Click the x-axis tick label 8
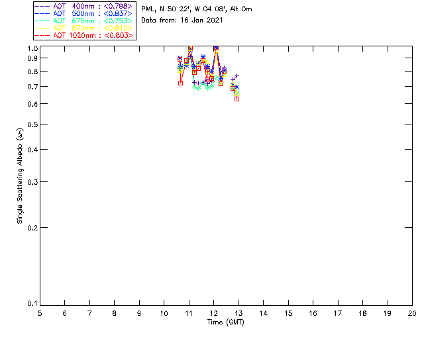Image resolution: width=424 pixels, height=339 pixels. coord(115,313)
